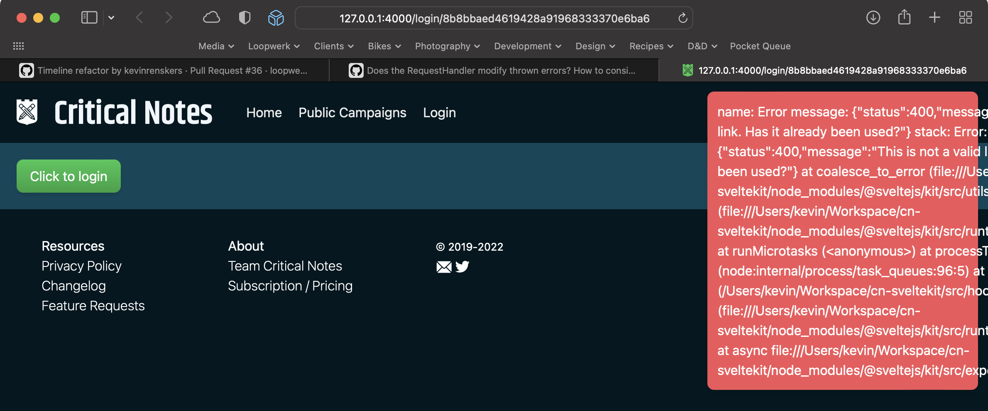The image size is (988, 411).
Task: Click the About footer heading
Action: [246, 246]
